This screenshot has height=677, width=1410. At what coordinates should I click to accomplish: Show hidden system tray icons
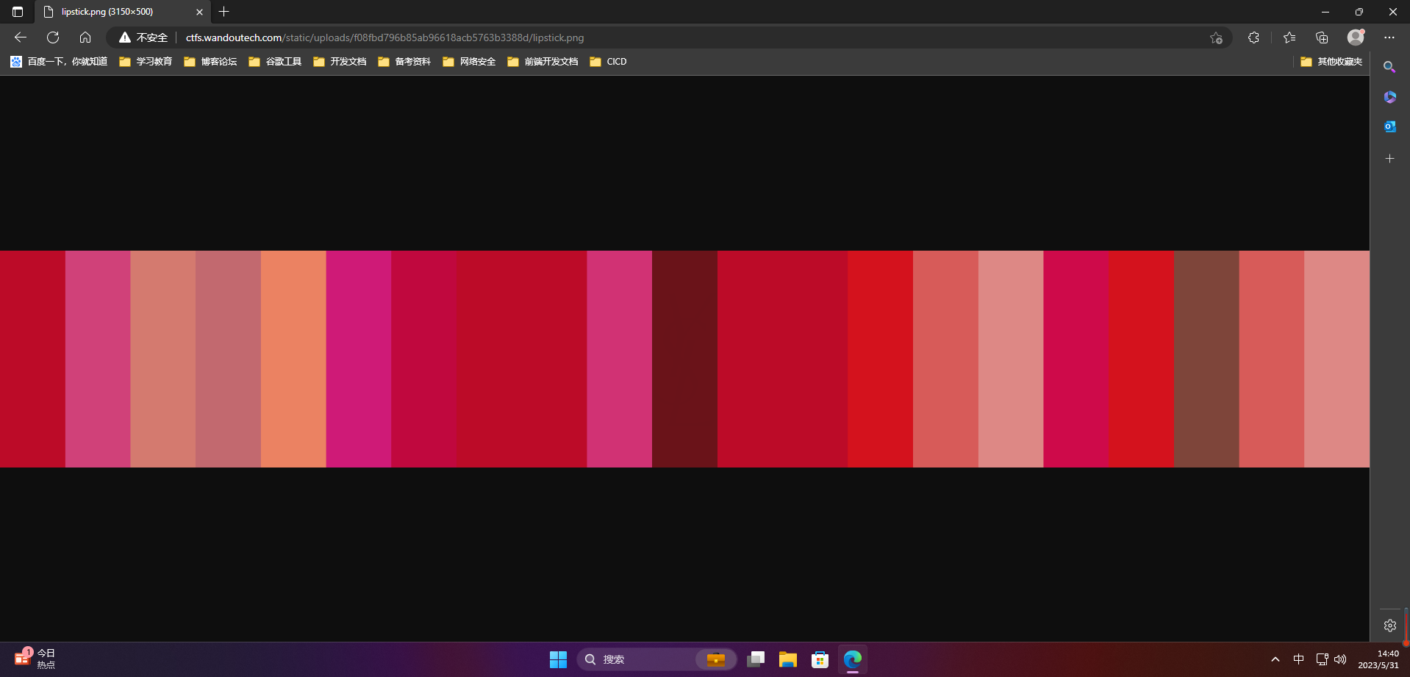1275,659
